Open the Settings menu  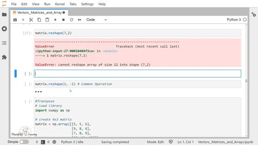tap(87, 4)
